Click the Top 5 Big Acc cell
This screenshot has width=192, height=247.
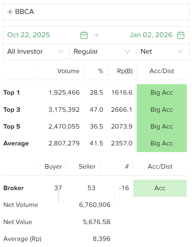pos(162,127)
